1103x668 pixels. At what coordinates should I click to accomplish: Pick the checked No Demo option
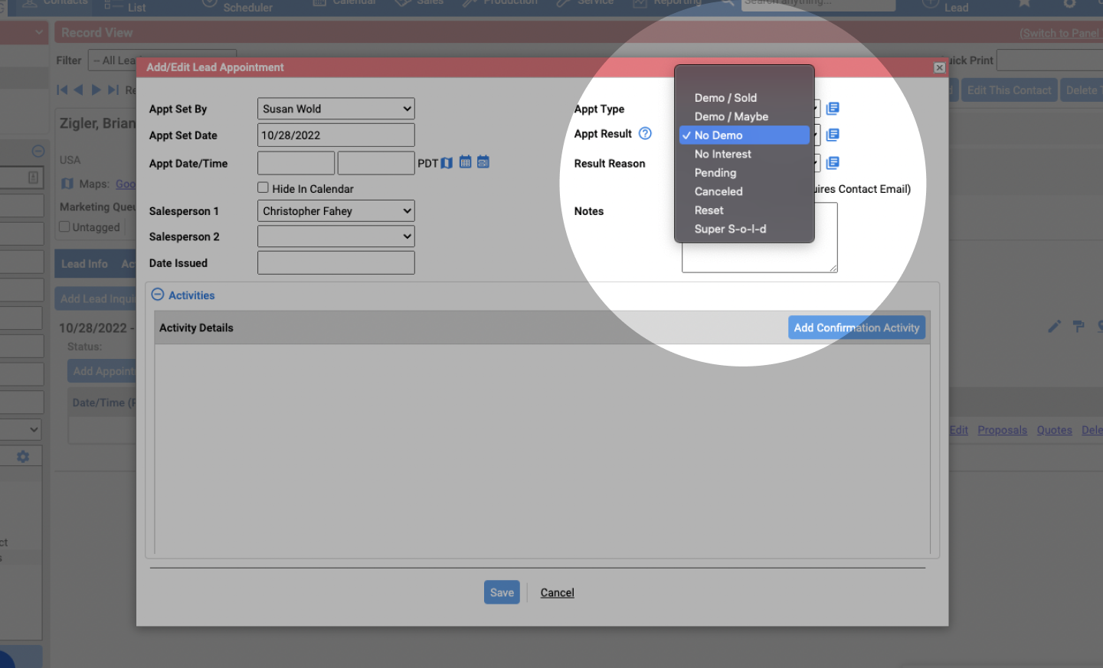(744, 135)
